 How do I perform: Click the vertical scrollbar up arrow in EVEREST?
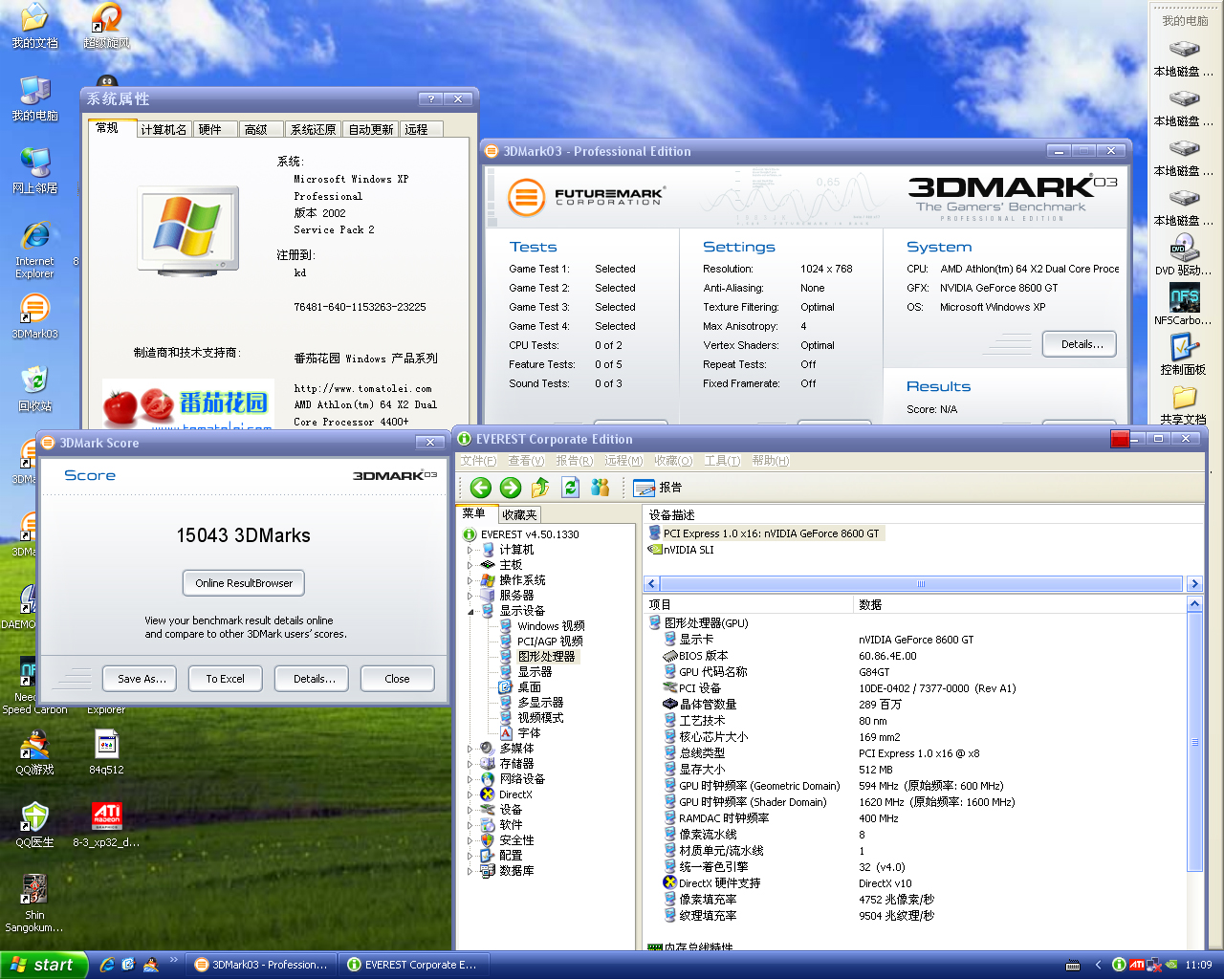tap(1194, 605)
